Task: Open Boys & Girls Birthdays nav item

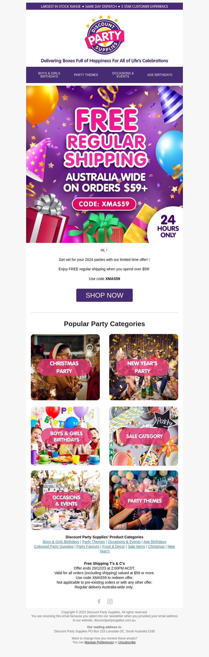Action: click(49, 75)
